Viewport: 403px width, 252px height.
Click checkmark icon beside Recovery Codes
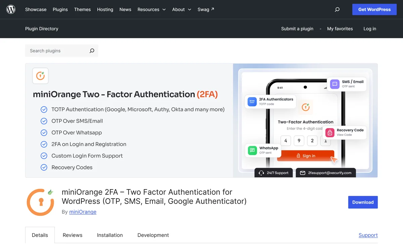(x=44, y=167)
